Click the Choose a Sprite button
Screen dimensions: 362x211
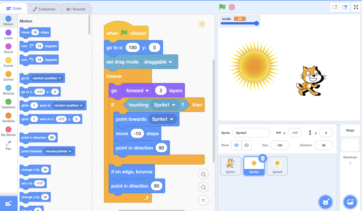(326, 202)
